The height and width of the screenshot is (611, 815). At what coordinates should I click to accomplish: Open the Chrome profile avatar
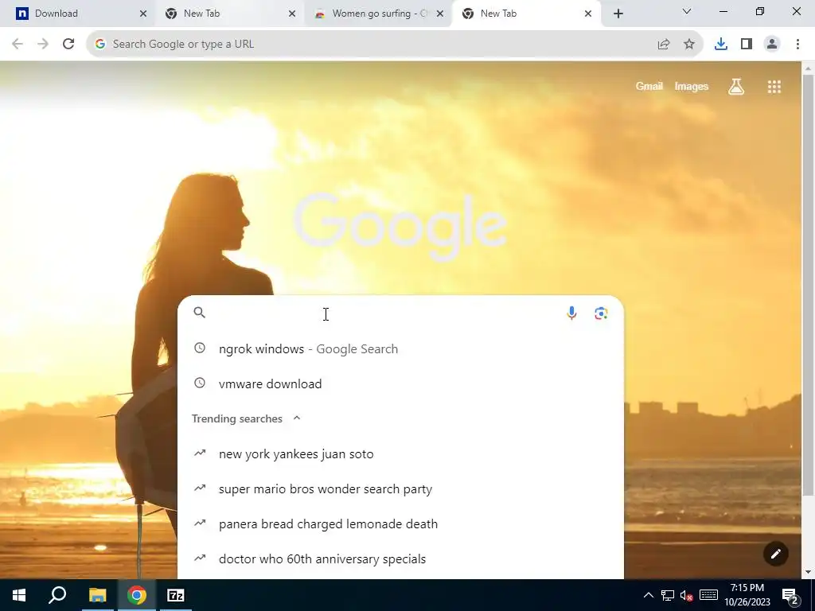[772, 45]
